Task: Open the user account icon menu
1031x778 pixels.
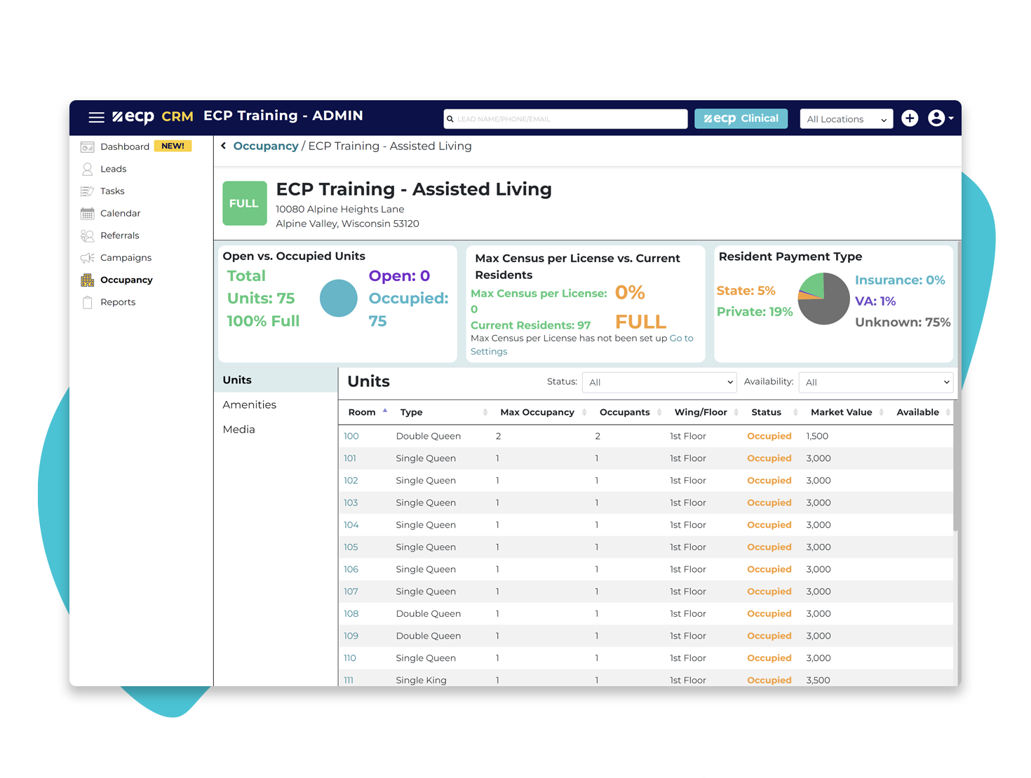Action: click(938, 118)
